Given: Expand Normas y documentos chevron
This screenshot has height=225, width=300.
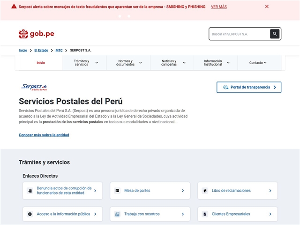Looking at the screenshot, I should tap(141, 63).
